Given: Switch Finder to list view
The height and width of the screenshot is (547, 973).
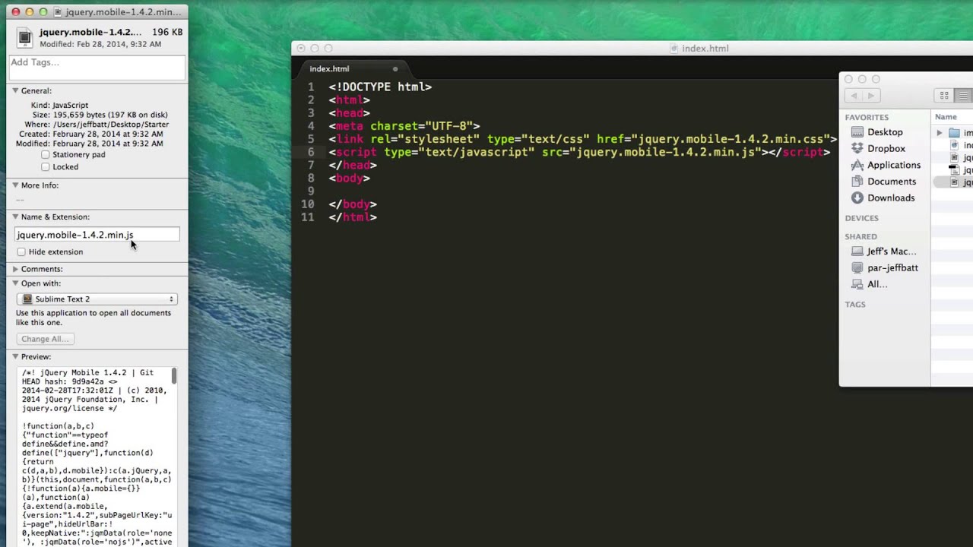Looking at the screenshot, I should point(963,96).
